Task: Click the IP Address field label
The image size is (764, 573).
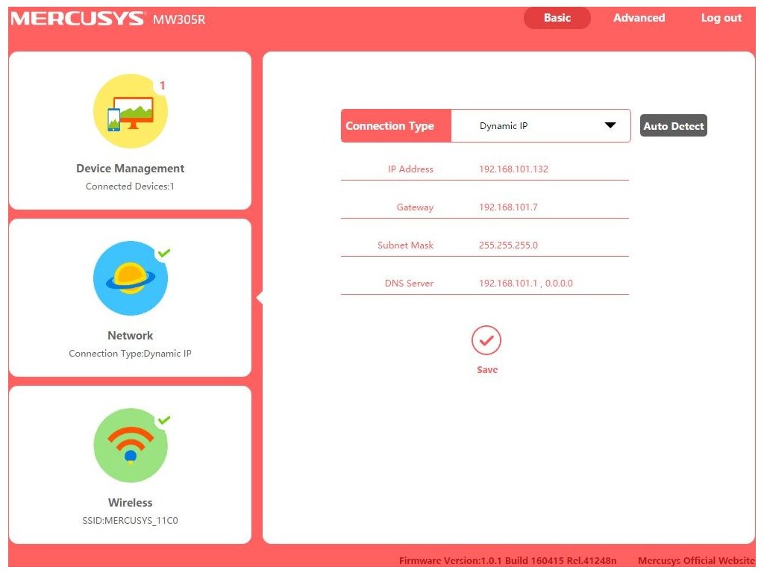Action: [410, 169]
